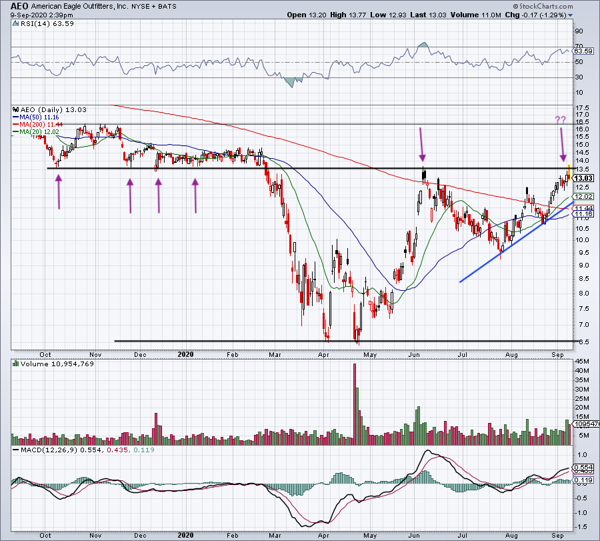Click the Sep label on price chart axis
600x541 pixels.
point(557,354)
